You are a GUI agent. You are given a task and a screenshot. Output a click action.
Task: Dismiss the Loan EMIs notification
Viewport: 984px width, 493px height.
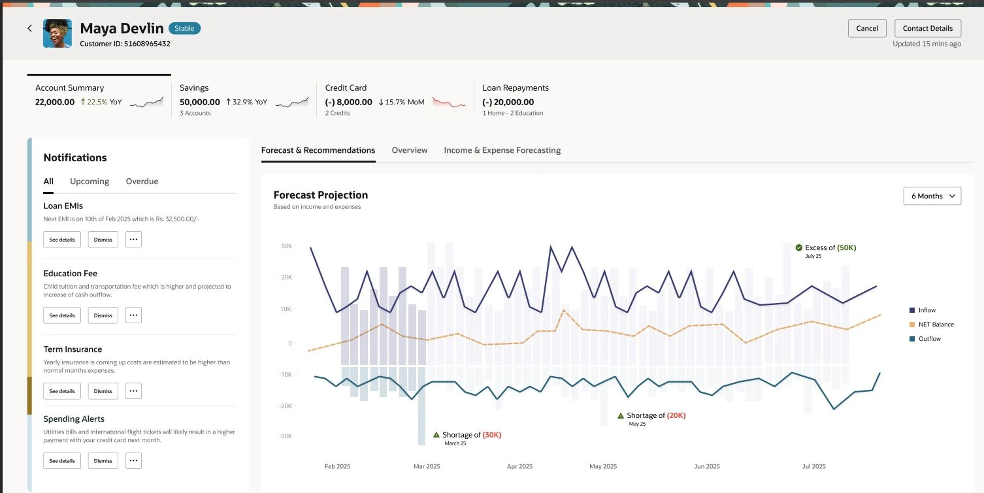point(103,239)
